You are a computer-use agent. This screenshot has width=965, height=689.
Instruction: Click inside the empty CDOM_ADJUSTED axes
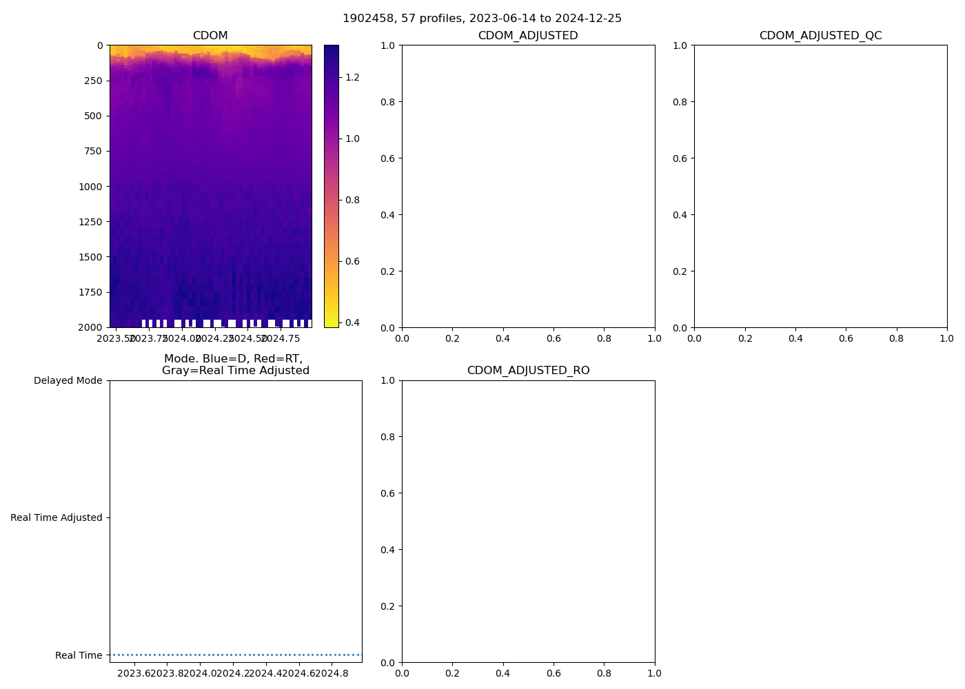(528, 186)
